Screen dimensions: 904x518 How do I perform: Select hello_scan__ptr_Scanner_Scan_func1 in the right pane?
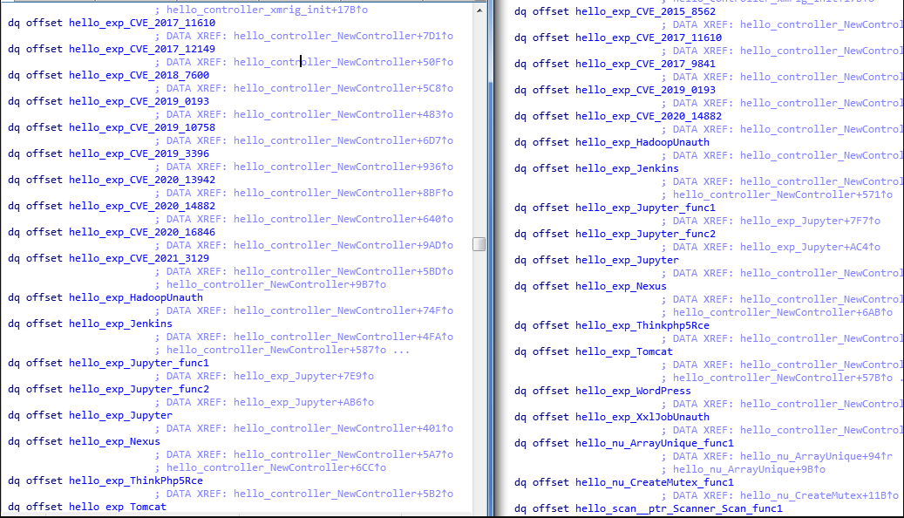pos(679,508)
